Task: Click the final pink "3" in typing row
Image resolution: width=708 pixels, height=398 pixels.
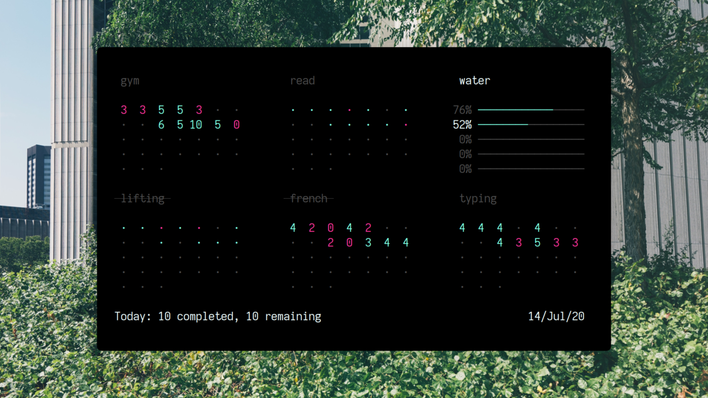Action: click(x=575, y=242)
